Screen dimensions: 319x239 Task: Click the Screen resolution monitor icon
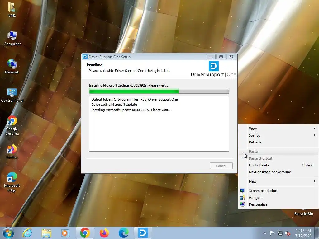pyautogui.click(x=242, y=191)
